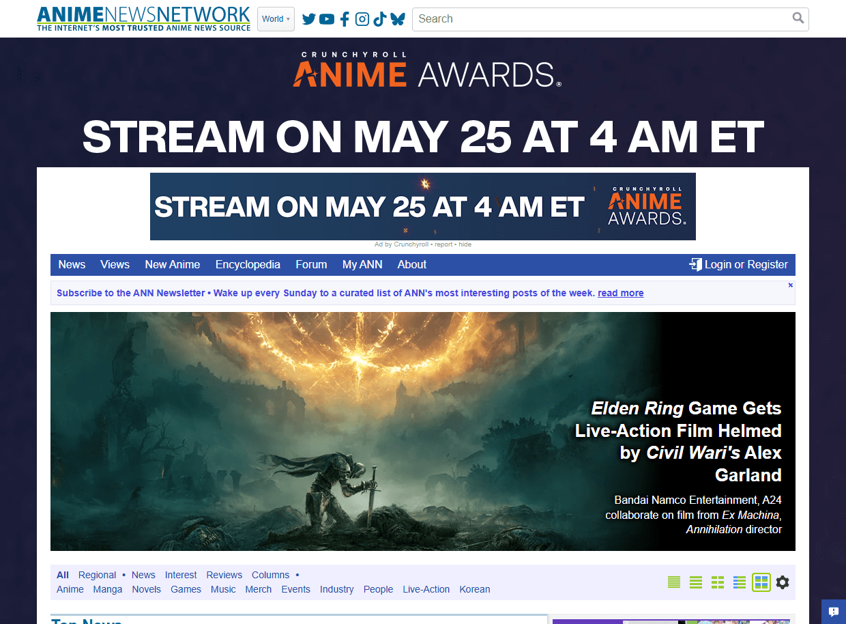Filter topics to Anime
The height and width of the screenshot is (624, 846).
click(x=70, y=589)
